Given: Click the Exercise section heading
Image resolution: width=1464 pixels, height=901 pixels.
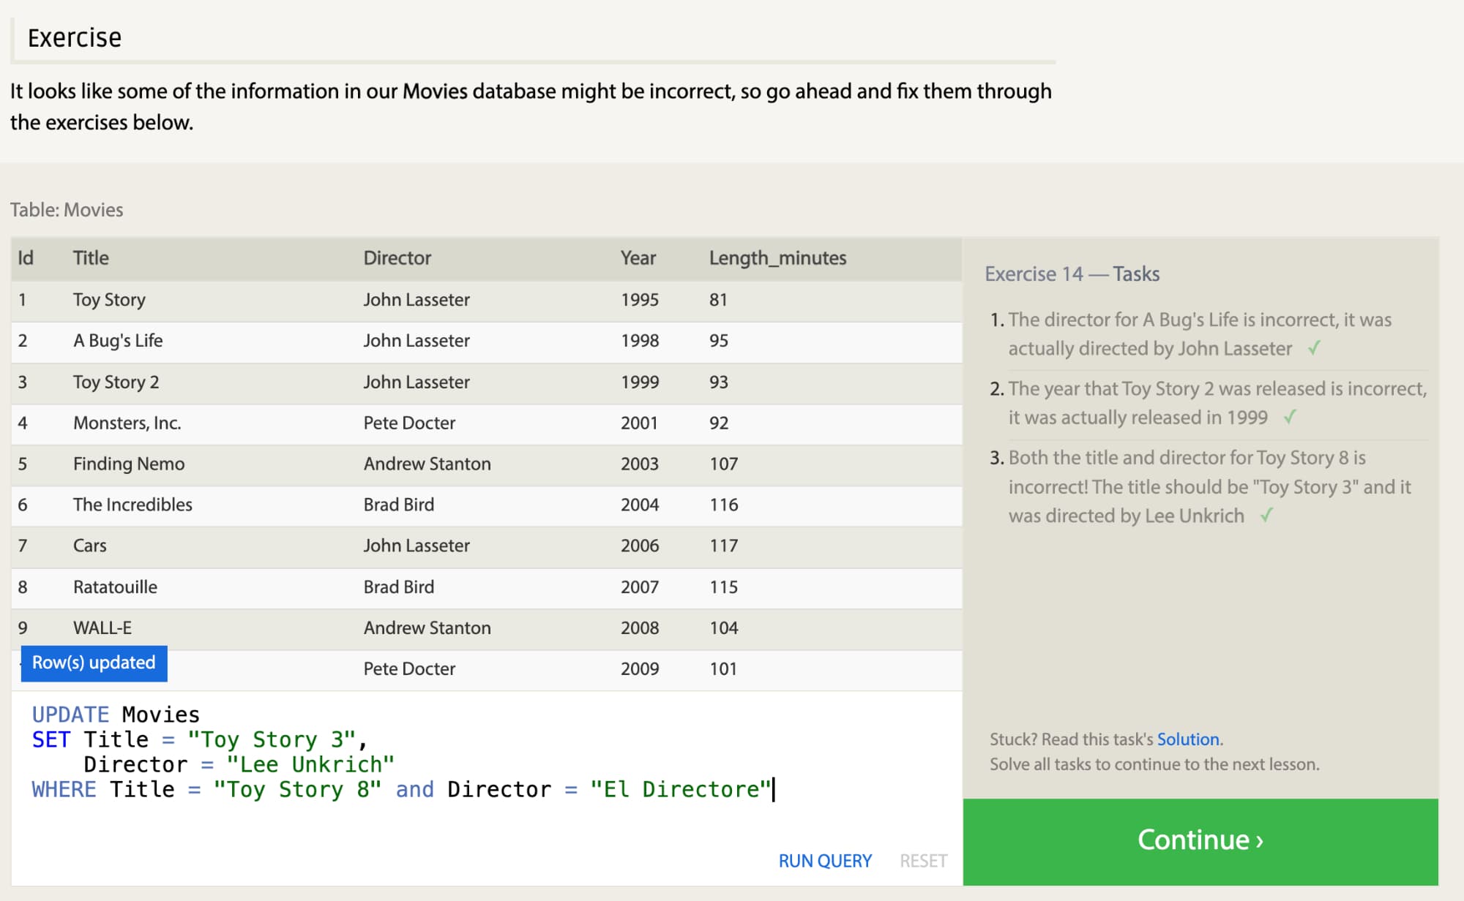Looking at the screenshot, I should [75, 38].
